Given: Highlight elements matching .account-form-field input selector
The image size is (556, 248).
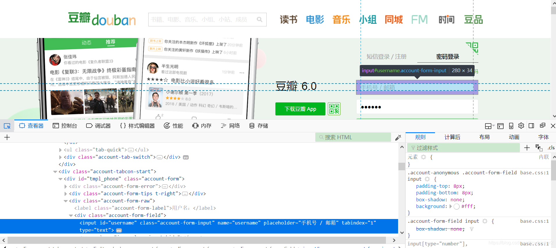Looking at the screenshot, I should 485,221.
